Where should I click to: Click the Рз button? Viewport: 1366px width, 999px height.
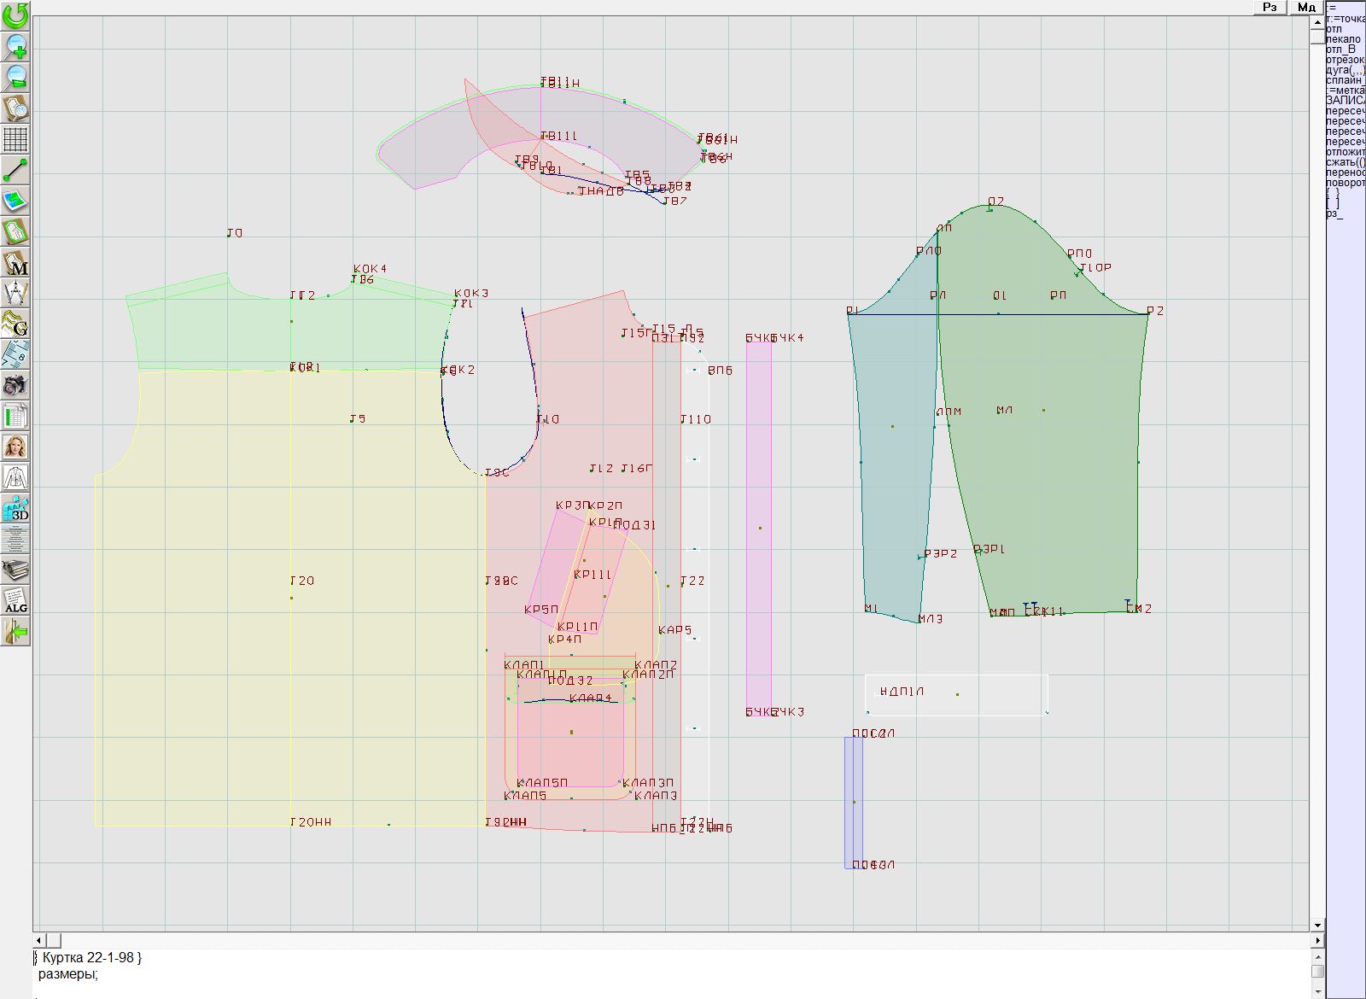(x=1270, y=7)
